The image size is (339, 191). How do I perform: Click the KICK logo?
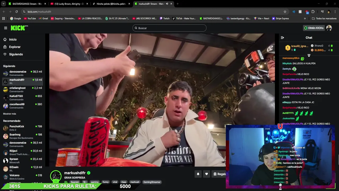click(19, 28)
